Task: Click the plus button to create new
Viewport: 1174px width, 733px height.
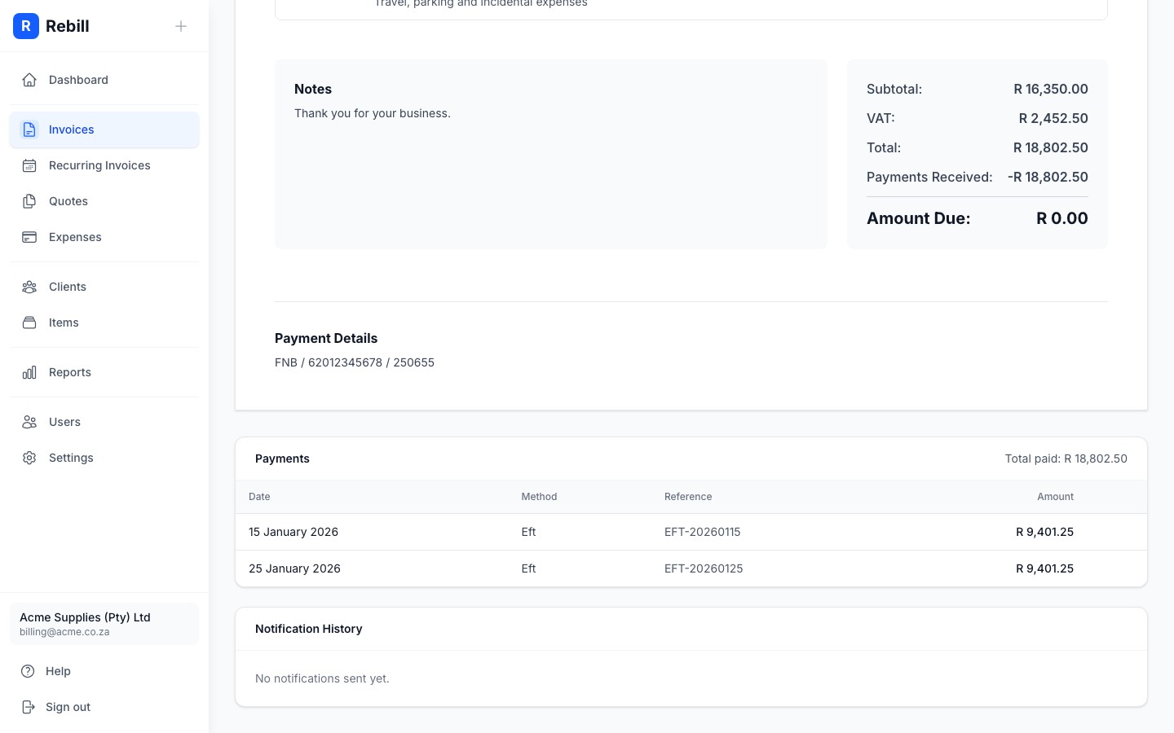Action: [181, 26]
